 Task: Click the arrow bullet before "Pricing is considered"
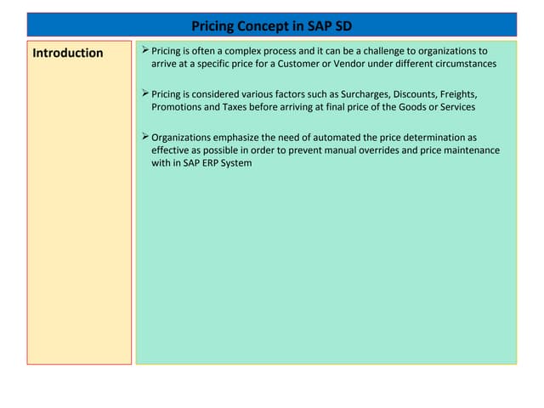144,93
